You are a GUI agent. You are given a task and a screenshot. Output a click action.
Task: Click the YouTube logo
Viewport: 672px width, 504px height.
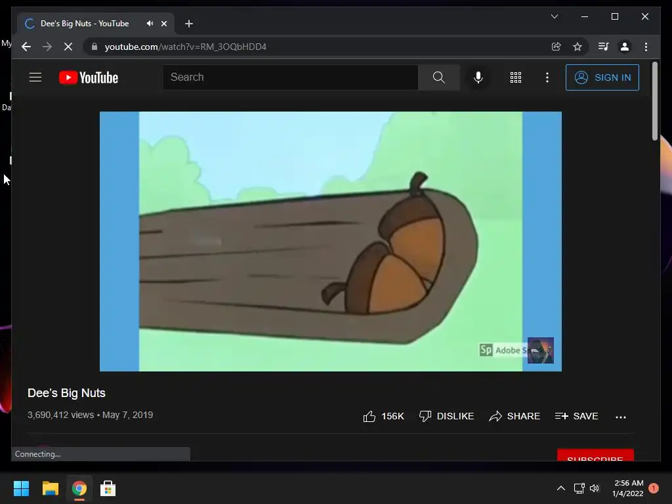[x=89, y=77]
